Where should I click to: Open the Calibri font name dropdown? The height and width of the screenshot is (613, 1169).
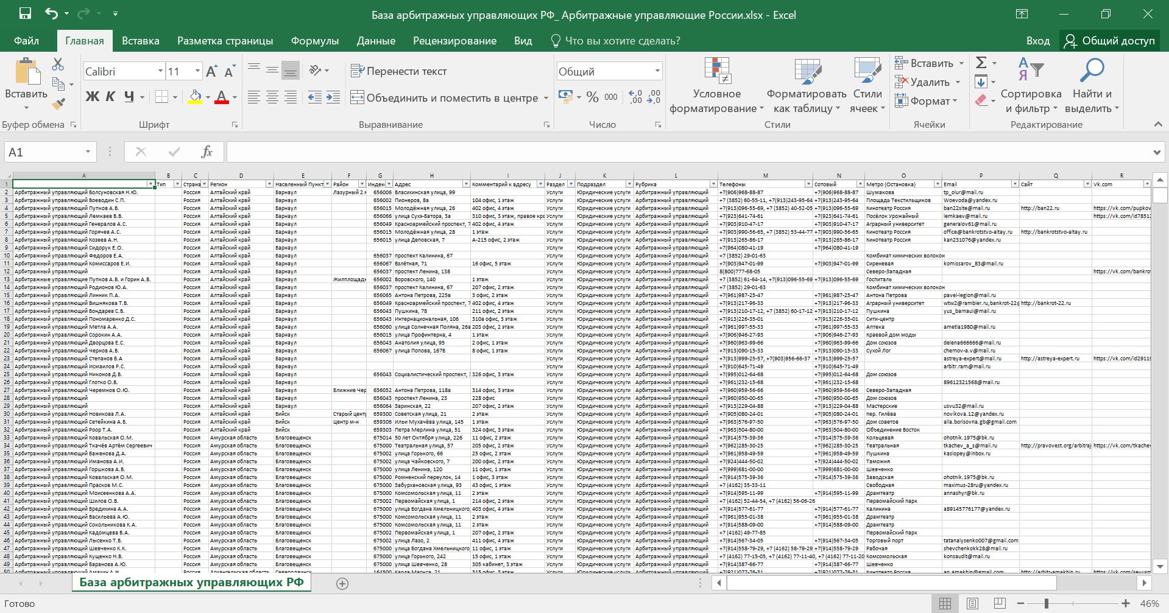[160, 71]
